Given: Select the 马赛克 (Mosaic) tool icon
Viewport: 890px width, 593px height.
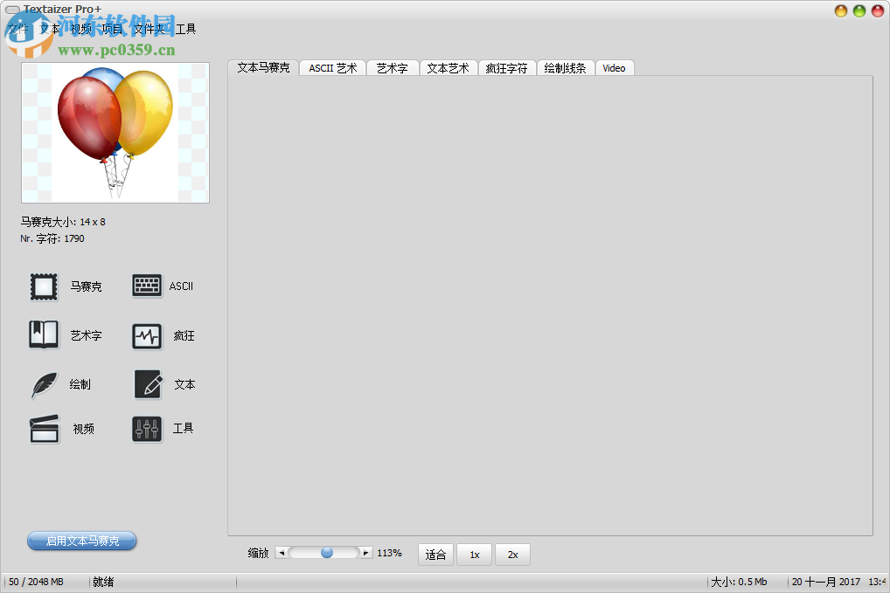Looking at the screenshot, I should point(44,286).
